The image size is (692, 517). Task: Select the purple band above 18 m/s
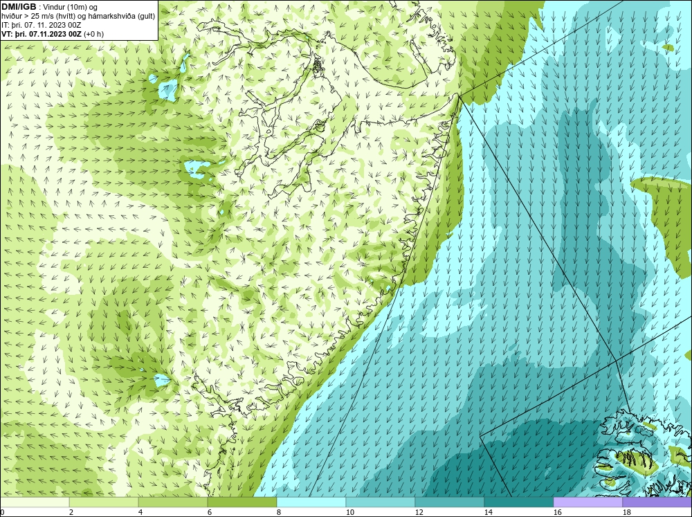657,502
